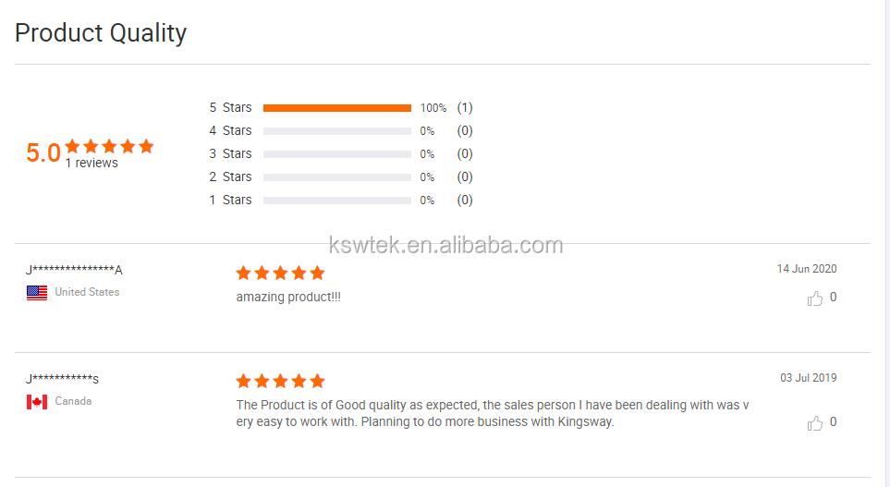
Task: Click stars on the Kingsway review
Action: pyautogui.click(x=280, y=381)
